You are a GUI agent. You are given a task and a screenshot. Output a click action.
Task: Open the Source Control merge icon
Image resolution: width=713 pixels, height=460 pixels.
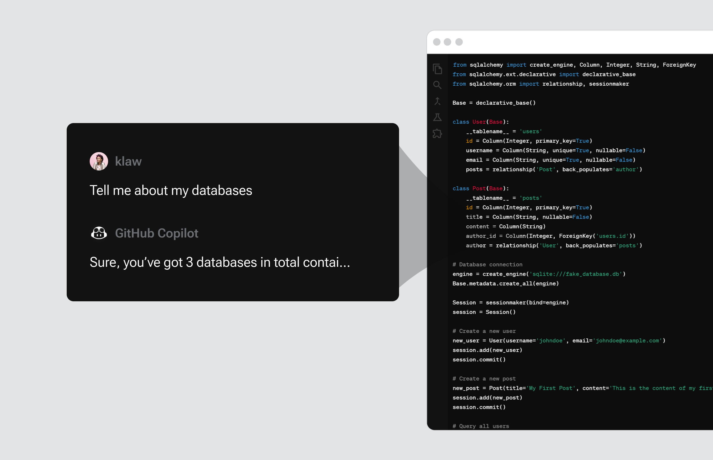(x=437, y=101)
